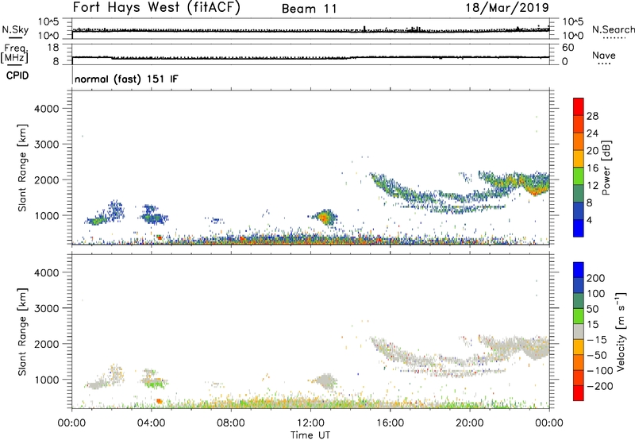Click the "Slant Range [km]" label of velocity panel
This screenshot has width=635, height=440.
pos(22,332)
